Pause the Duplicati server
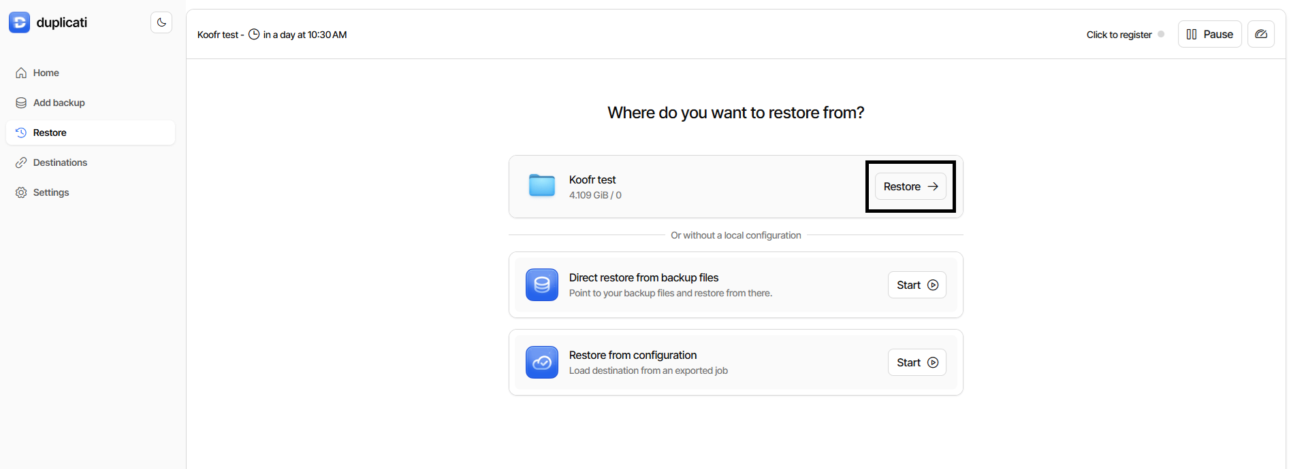 pos(1209,34)
